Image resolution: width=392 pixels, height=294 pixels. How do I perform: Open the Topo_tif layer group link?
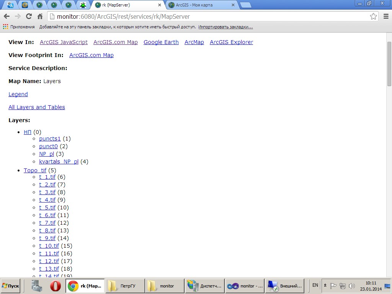tap(35, 170)
